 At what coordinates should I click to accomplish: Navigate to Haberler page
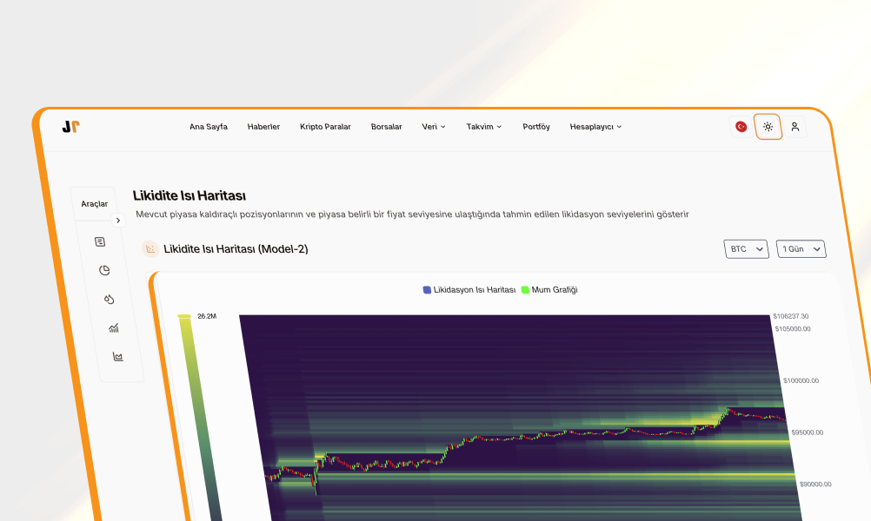pos(263,127)
